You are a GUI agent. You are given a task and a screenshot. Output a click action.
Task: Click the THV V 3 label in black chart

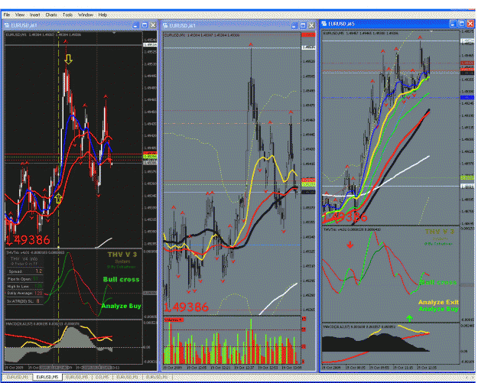pyautogui.click(x=122, y=255)
